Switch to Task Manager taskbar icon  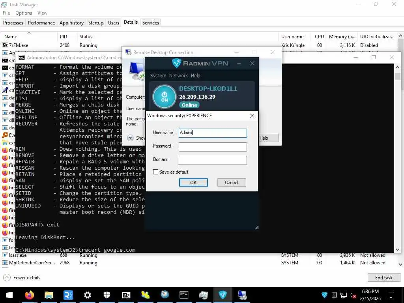click(203, 295)
